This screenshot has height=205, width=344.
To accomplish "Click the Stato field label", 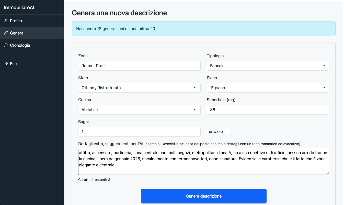I will [83, 78].
